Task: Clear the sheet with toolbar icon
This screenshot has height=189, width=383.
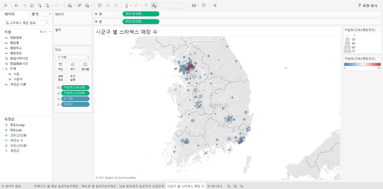Action: 87,5
